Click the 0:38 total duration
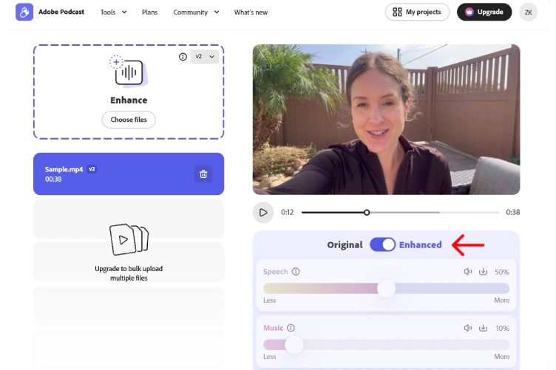Screen dimensions: 556x370 pos(512,212)
